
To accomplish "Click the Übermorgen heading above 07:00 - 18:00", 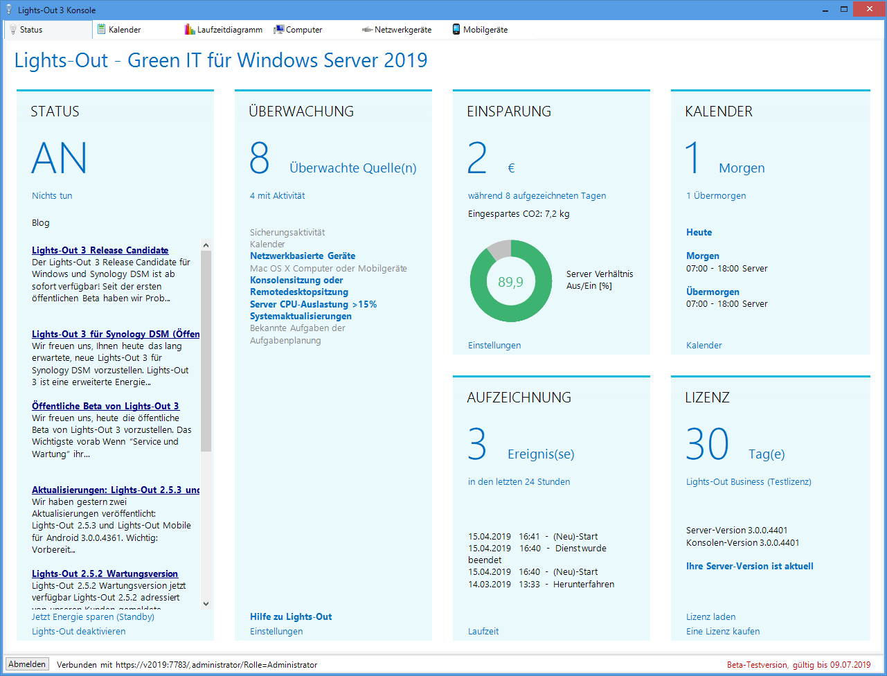I will pos(713,292).
